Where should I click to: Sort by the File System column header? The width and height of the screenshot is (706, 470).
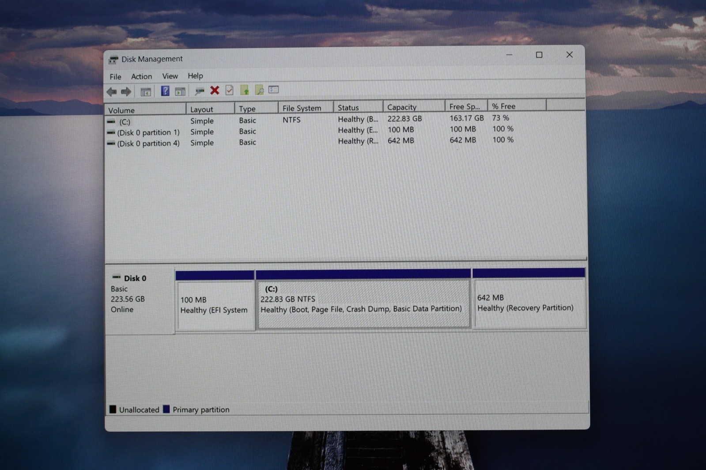(x=306, y=108)
